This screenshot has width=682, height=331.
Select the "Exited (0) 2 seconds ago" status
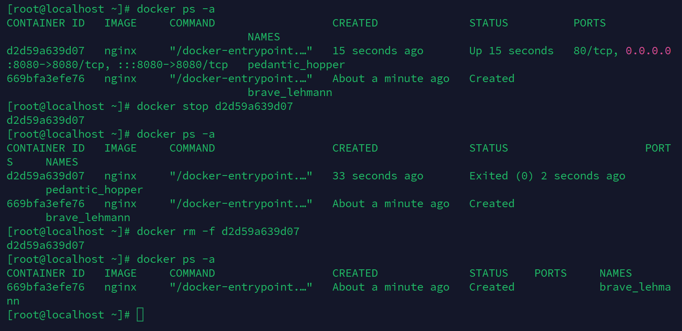[547, 176]
